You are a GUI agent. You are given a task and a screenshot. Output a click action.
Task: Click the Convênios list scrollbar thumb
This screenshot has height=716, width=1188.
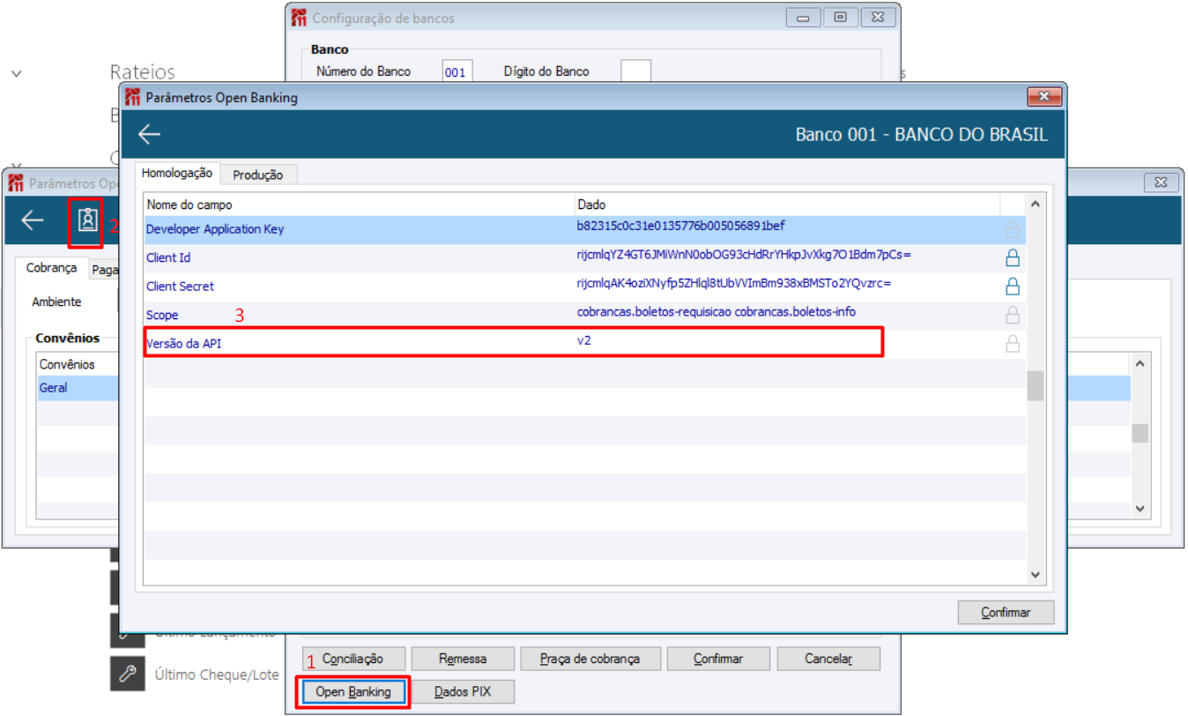click(x=1140, y=433)
